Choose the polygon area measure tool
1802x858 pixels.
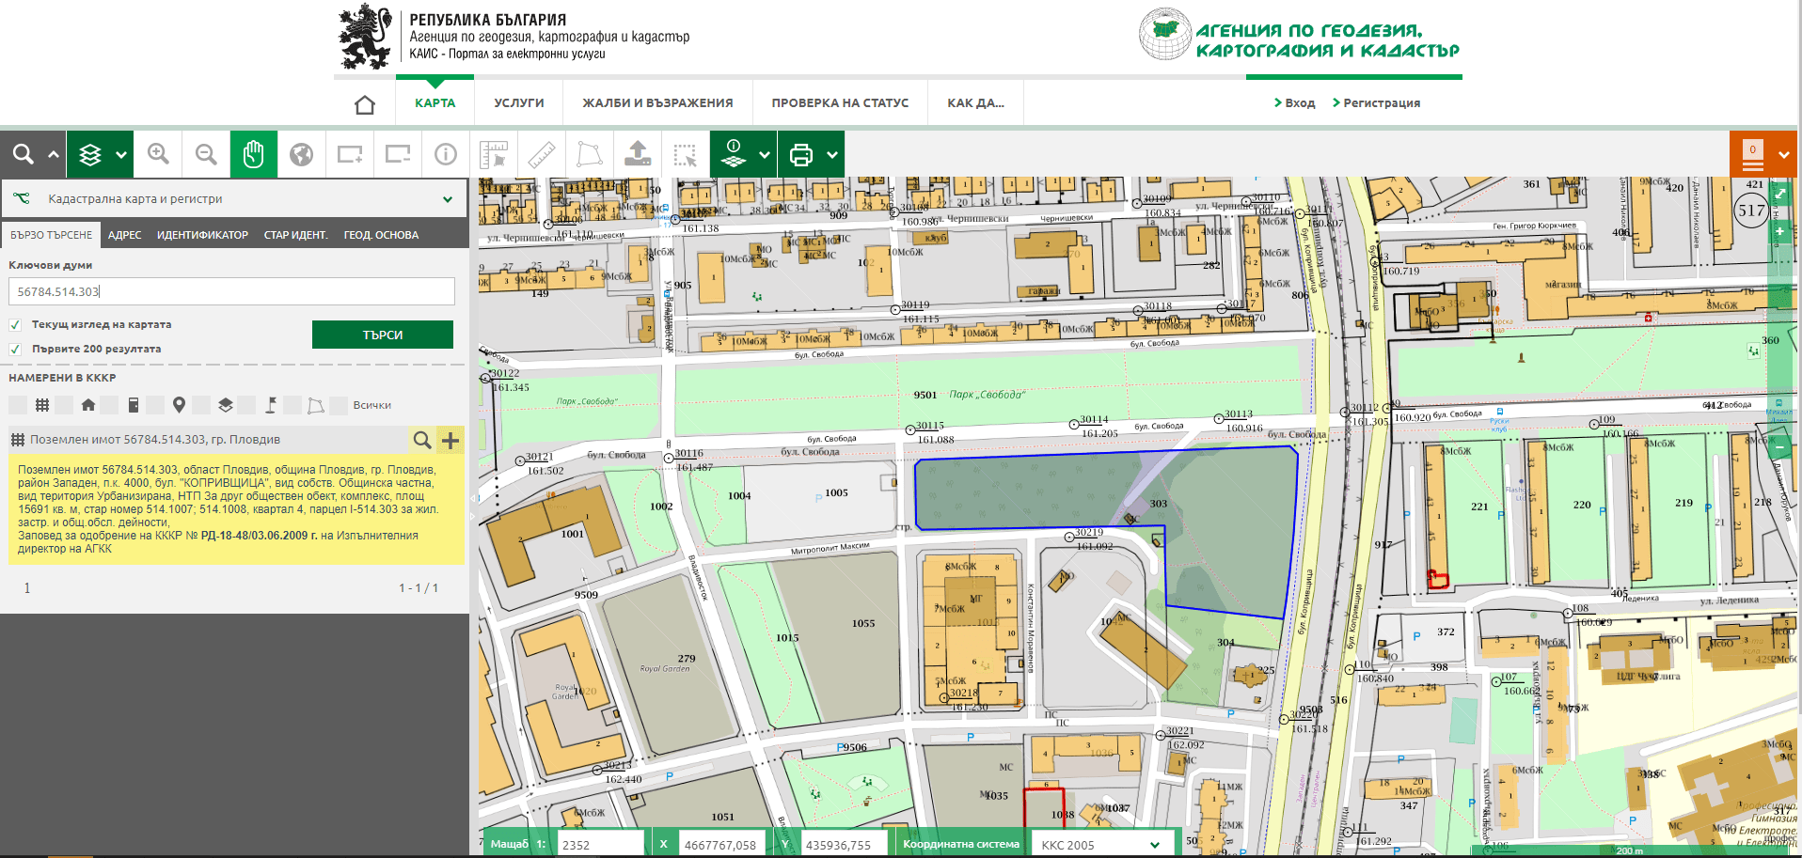(x=590, y=154)
